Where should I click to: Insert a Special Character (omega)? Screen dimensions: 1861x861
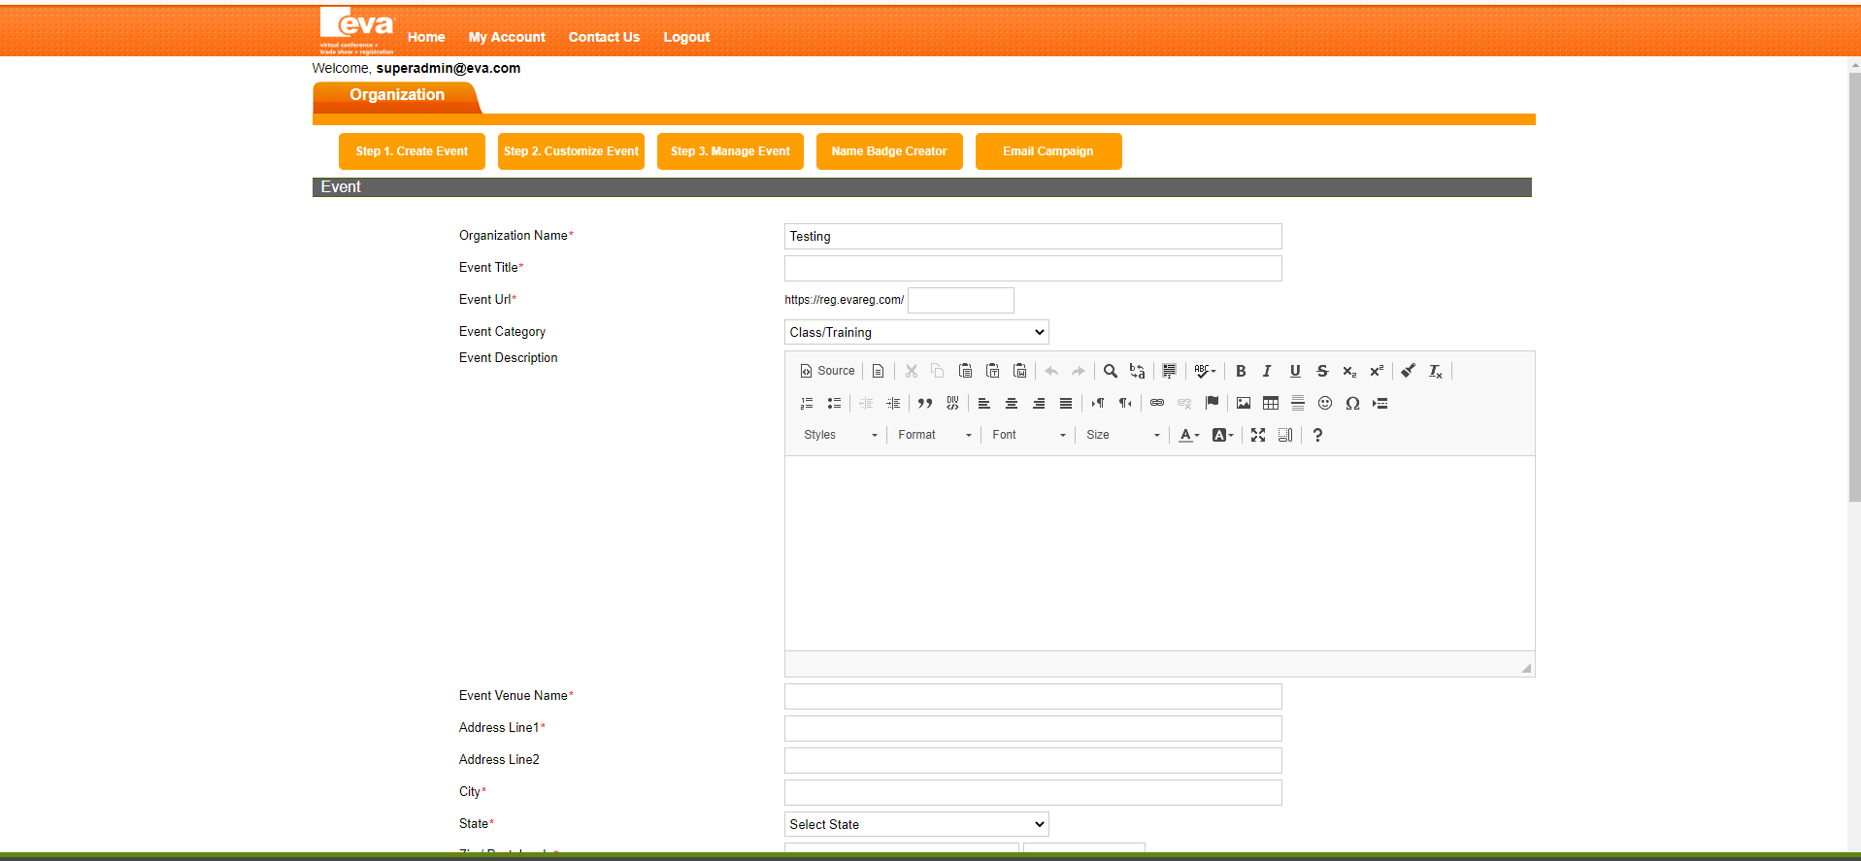1352,403
